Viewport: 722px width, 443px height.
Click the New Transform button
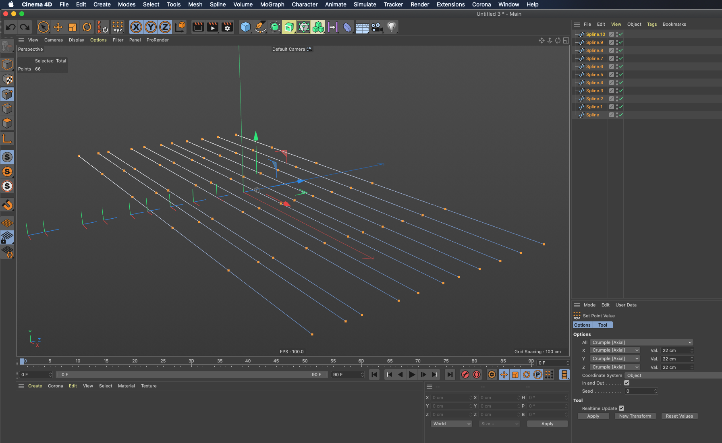[x=635, y=416]
